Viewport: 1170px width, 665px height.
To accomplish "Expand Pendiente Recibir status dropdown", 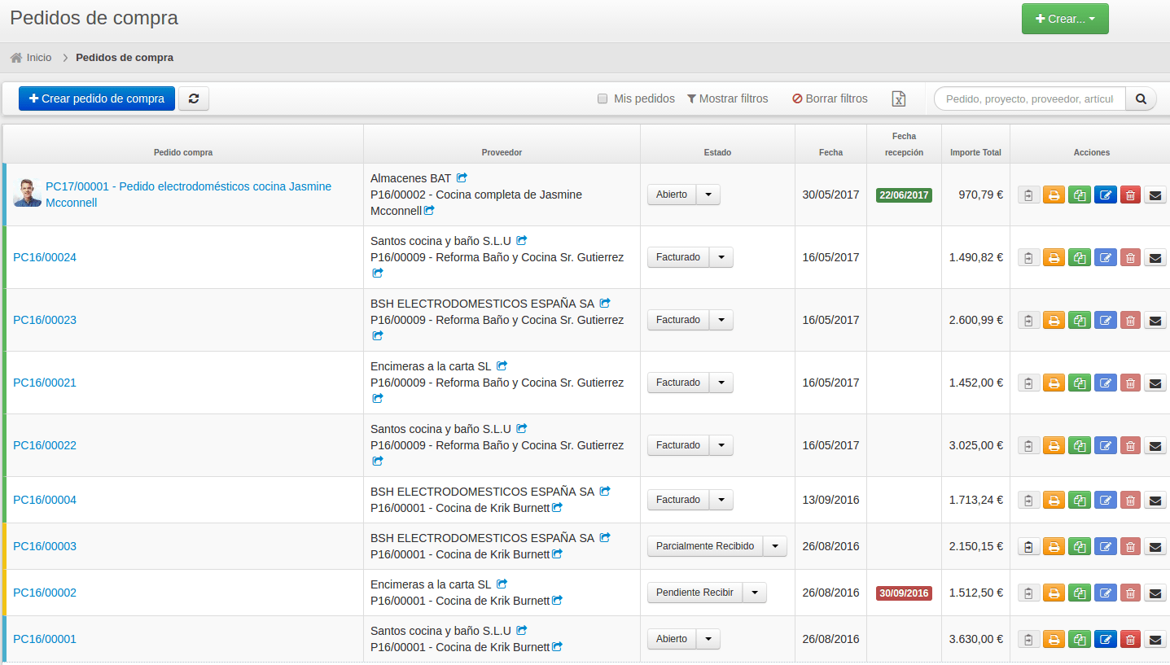I will pyautogui.click(x=755, y=593).
